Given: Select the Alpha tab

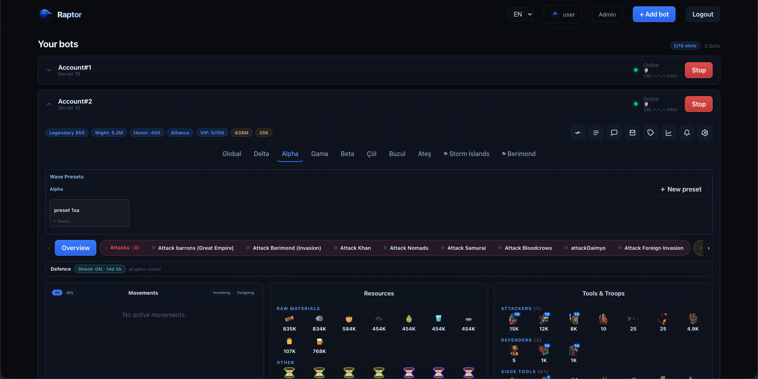Looking at the screenshot, I should tap(290, 154).
